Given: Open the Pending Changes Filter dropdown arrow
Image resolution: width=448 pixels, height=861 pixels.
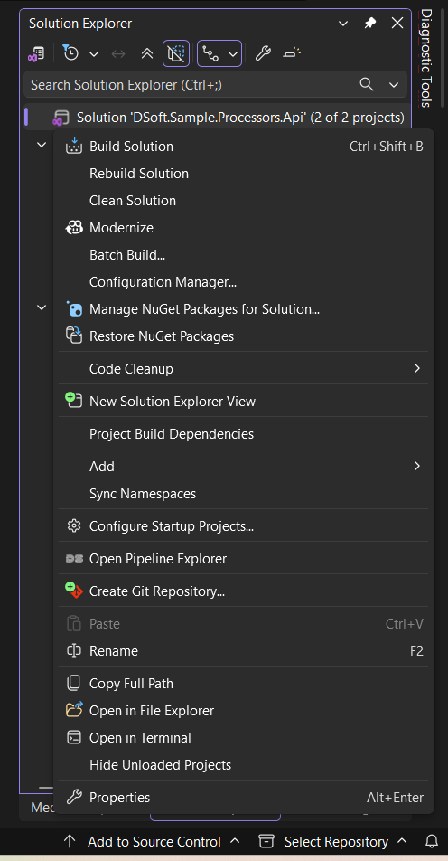Looking at the screenshot, I should (x=94, y=54).
